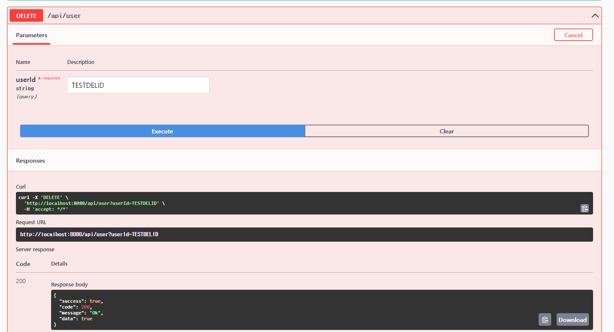Click the "Response body" label
This screenshot has width=614, height=332.
tap(70, 285)
